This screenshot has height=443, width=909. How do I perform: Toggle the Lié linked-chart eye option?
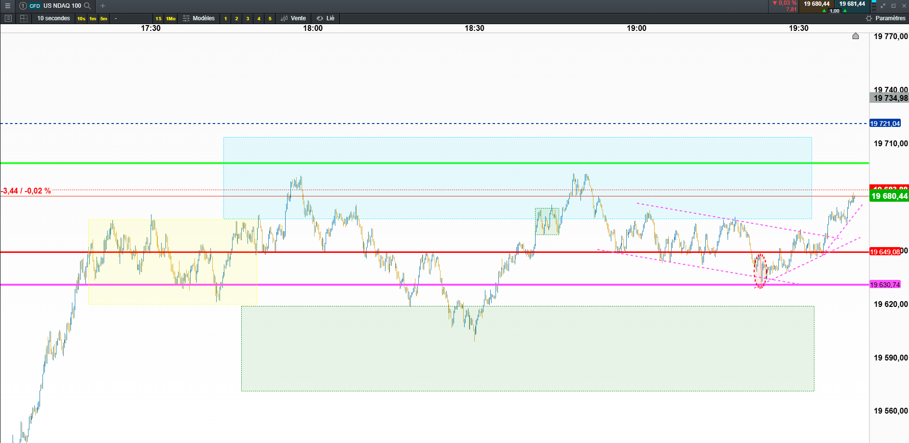click(x=326, y=18)
